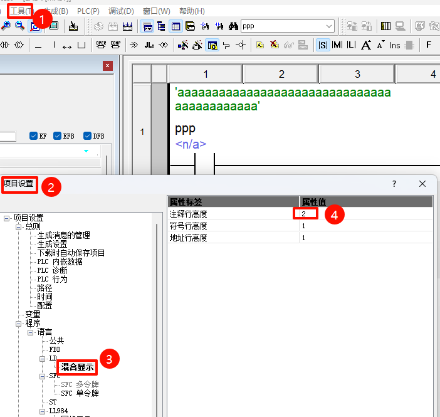Click the enlarge font A icon
Screen dimensions: 440x417
pos(366,45)
